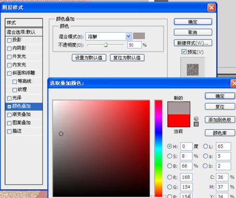236x198 pixels.
Task: Click the B field showing 66
Action: pyautogui.click(x=187, y=166)
